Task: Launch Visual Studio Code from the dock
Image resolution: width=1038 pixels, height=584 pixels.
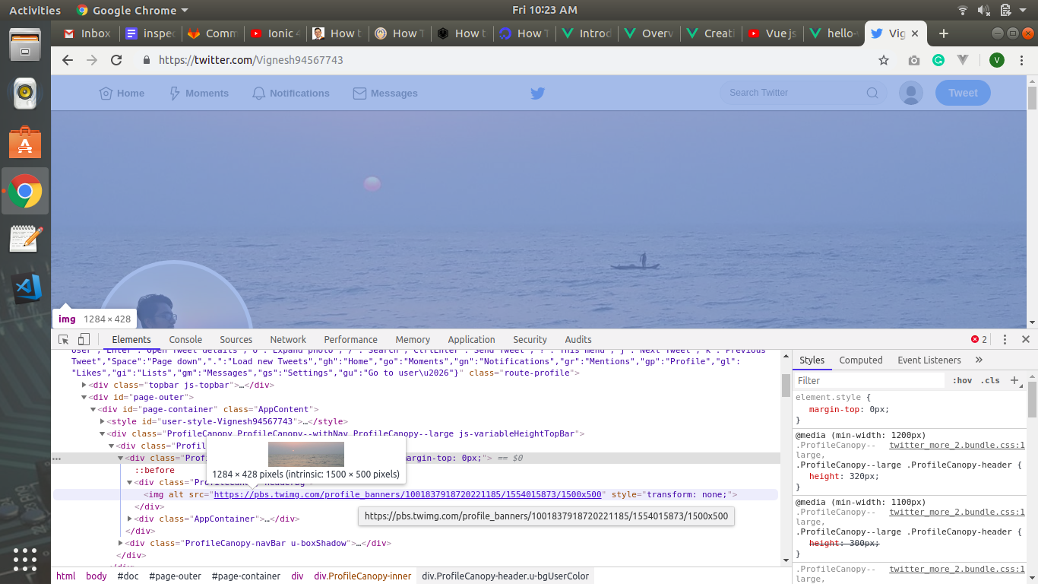Action: [25, 287]
